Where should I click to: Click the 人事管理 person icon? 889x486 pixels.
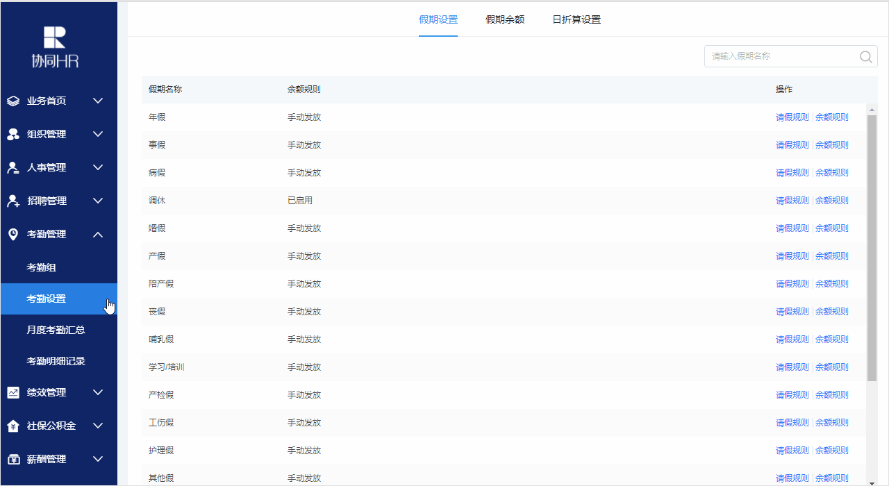13,167
